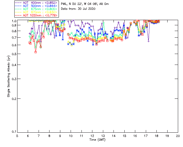Click the AOT 1020nm legend entry
This screenshot has width=183, height=147.
coord(36,15)
